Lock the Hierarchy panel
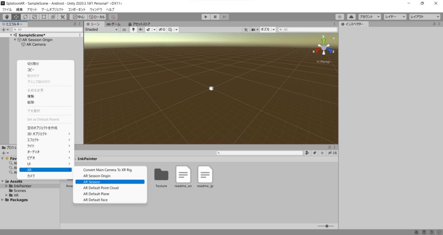 click(74, 24)
